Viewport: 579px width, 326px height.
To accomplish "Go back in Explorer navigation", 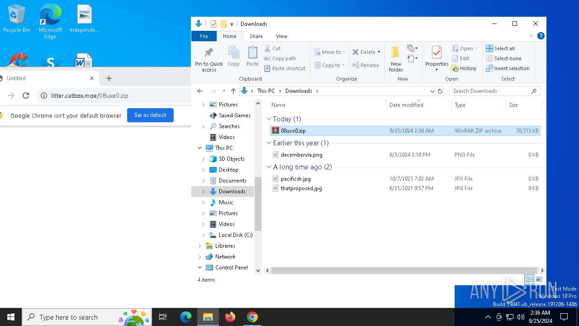I will click(200, 91).
